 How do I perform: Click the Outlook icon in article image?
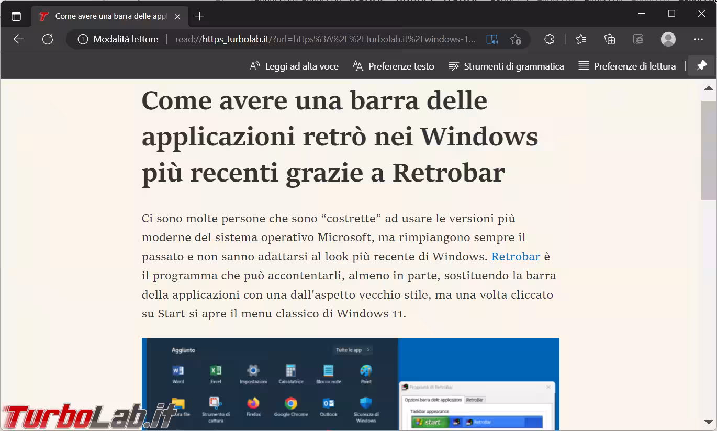pyautogui.click(x=329, y=403)
